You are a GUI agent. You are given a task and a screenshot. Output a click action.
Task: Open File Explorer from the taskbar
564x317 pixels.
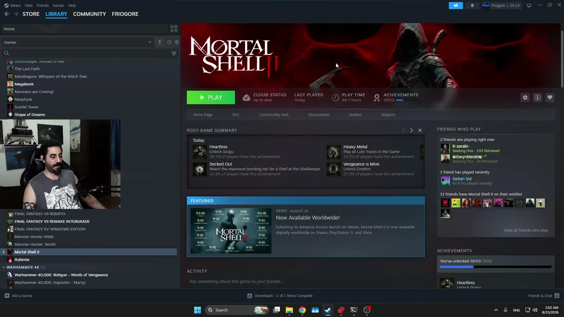pyautogui.click(x=289, y=310)
